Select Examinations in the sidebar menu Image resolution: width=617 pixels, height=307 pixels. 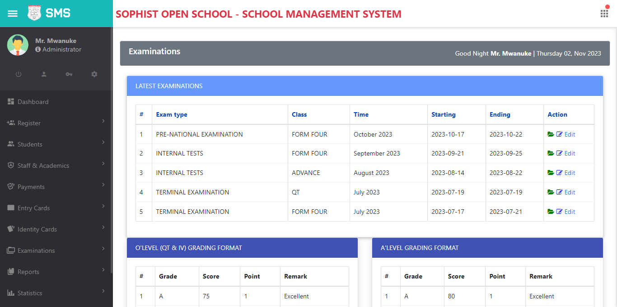click(36, 250)
